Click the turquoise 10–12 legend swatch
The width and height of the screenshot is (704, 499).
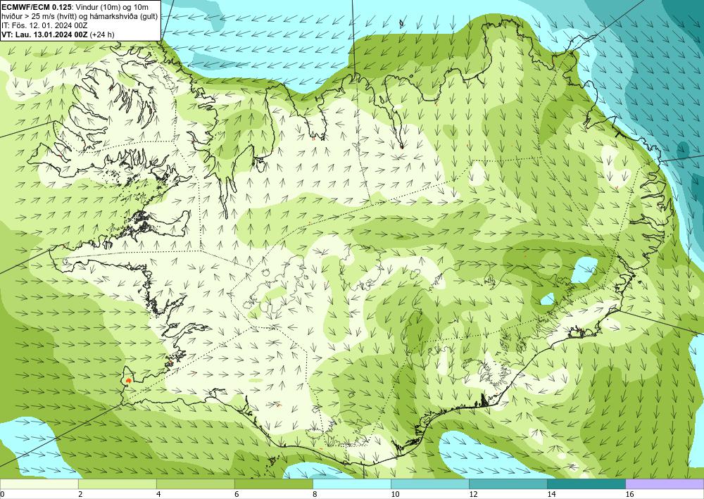tap(429, 484)
